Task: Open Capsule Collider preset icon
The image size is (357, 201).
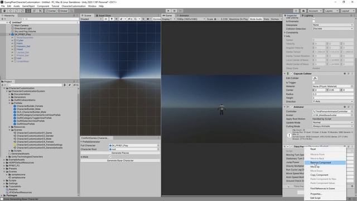Action: pyautogui.click(x=348, y=74)
